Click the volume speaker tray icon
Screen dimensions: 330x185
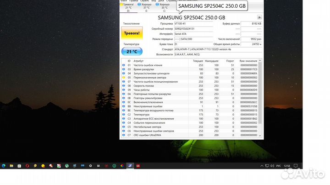click(272, 166)
